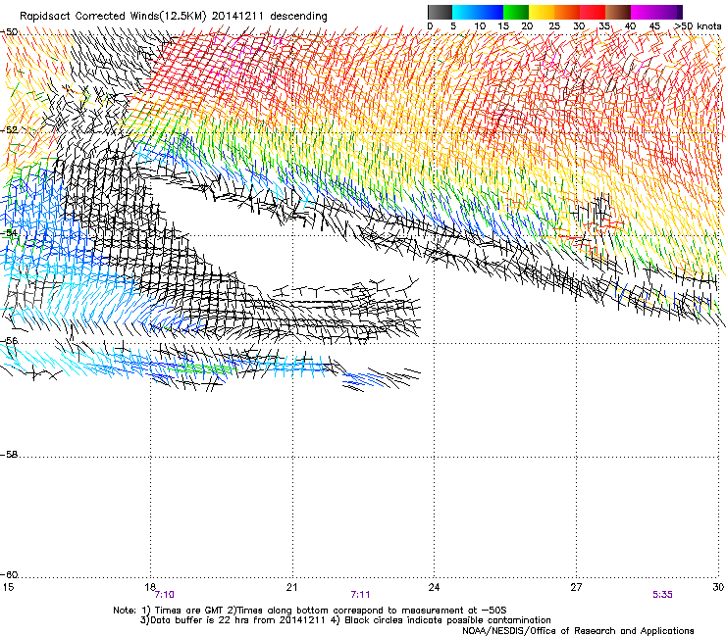Click the '15' longitude axis label
Screen dimensions: 726x637
(x=8, y=587)
